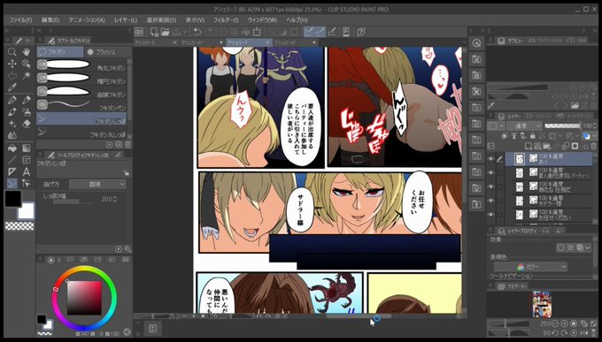Select the Fill bucket tool

tap(12, 148)
